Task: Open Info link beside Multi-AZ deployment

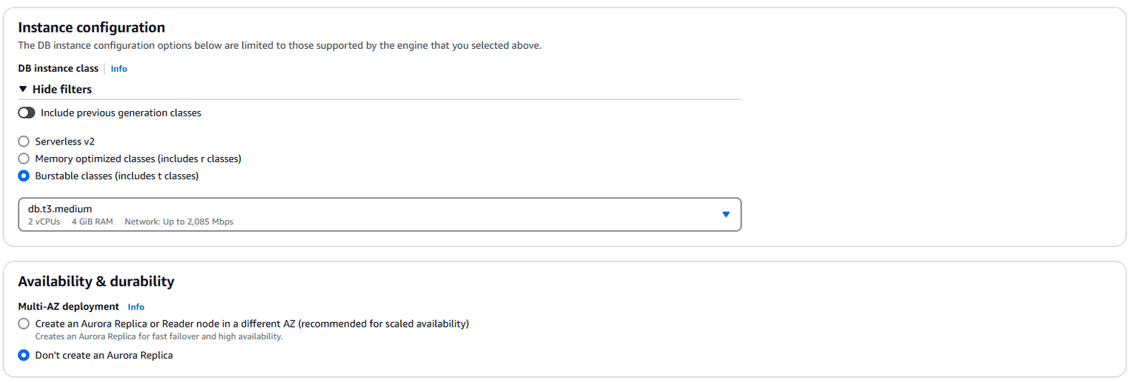Action: (136, 307)
